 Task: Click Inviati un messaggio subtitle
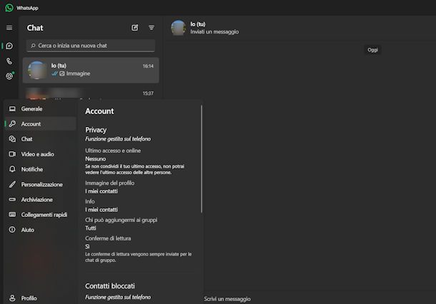[214, 31]
